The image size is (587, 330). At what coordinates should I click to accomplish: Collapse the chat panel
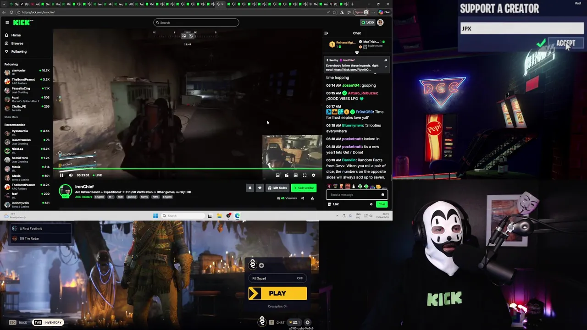[x=326, y=33]
